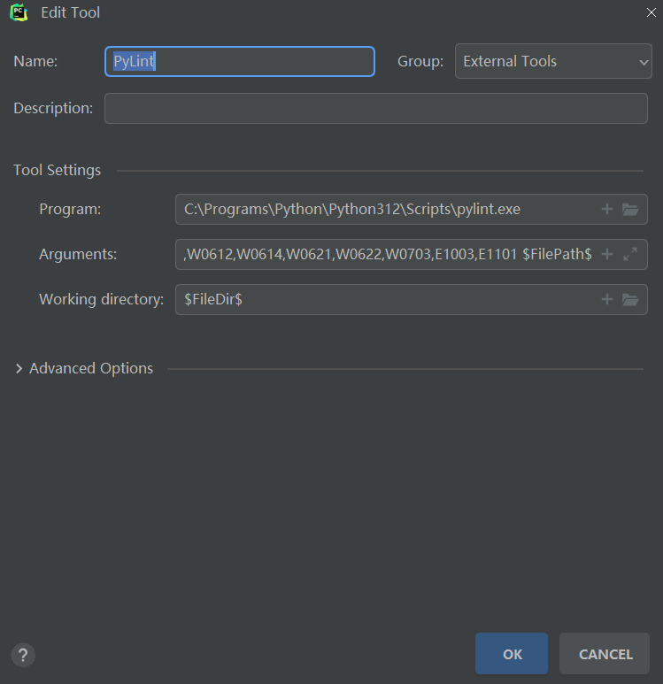Viewport: 663px width, 684px height.
Task: Click the PyCharm logo in the title bar
Action: 18,12
